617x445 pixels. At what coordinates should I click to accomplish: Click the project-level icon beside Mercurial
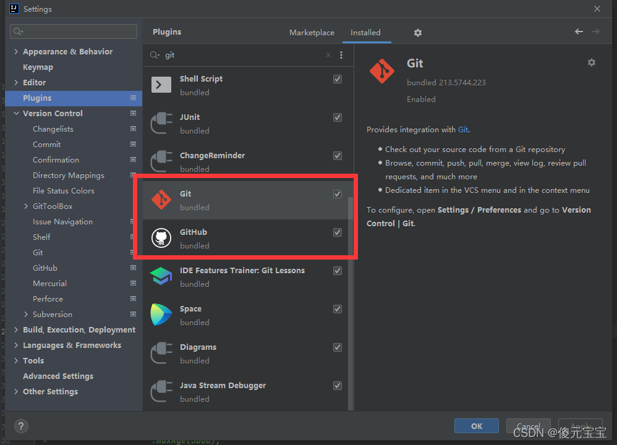pyautogui.click(x=134, y=283)
